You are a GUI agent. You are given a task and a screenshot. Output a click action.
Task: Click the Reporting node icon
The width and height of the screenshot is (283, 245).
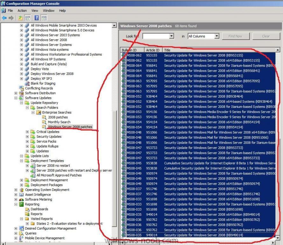click(21, 204)
